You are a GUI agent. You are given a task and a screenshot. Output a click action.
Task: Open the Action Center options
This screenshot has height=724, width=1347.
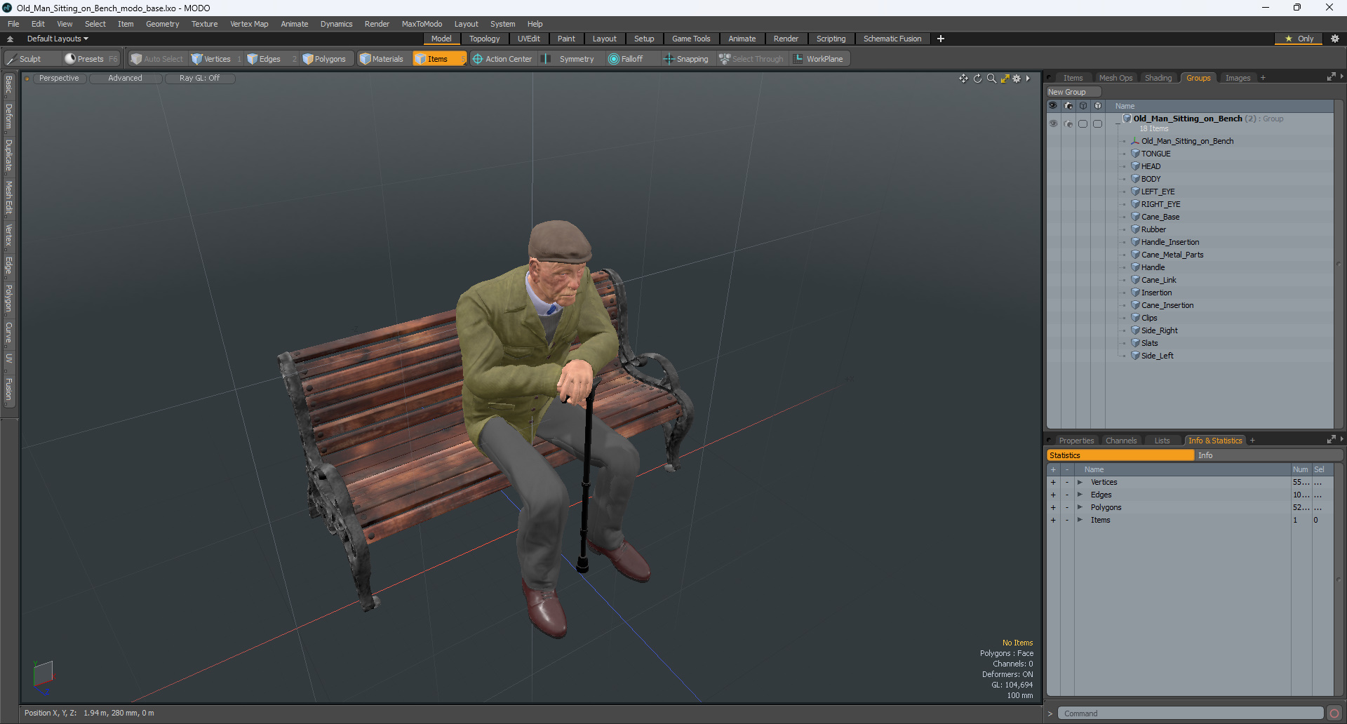[502, 59]
